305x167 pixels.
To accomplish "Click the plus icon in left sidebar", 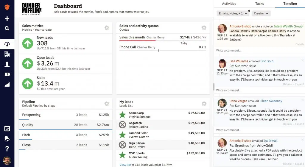I will coord(7,19).
